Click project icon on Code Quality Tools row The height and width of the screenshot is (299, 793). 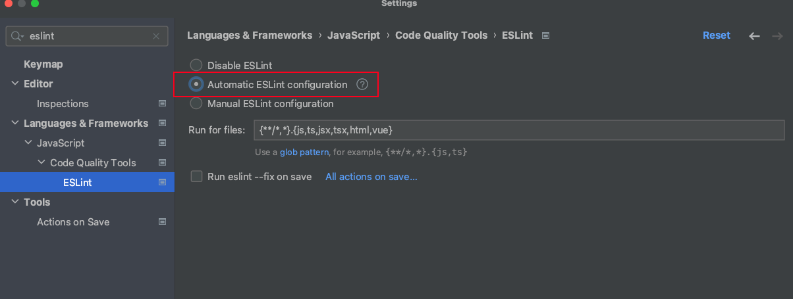[162, 162]
